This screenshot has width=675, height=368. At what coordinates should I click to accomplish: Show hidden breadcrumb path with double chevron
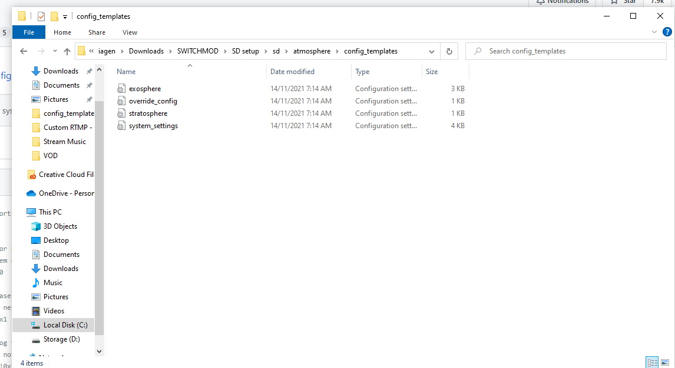(x=91, y=51)
